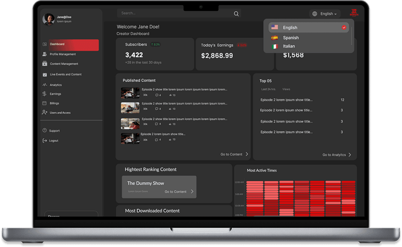402x247 pixels.
Task: Click the search magnifier icon
Action: (236, 14)
